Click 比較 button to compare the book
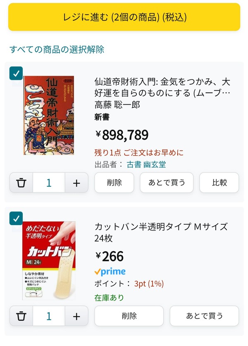The width and height of the screenshot is (248, 346). click(219, 183)
